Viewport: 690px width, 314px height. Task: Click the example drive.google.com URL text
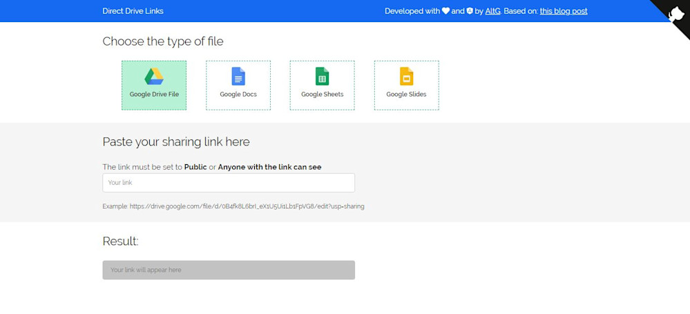click(247, 206)
